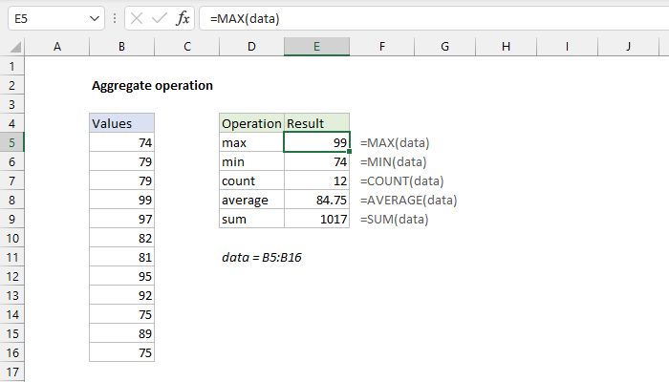Select column I header
669x382 pixels.
[567, 47]
